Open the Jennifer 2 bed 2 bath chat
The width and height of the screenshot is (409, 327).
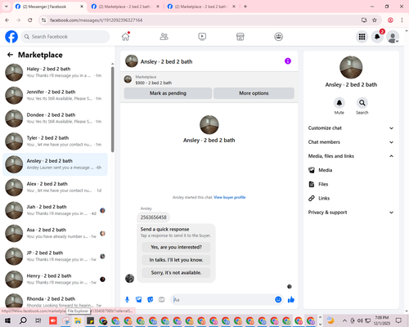(x=55, y=96)
